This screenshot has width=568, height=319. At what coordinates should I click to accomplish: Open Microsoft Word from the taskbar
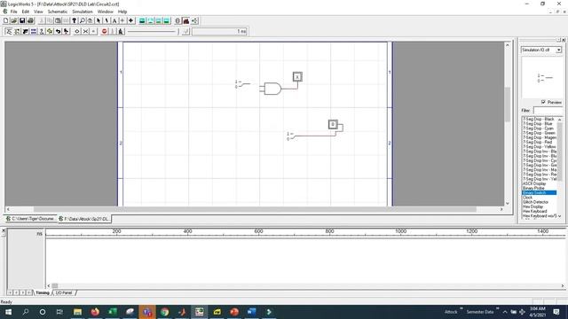click(252, 312)
